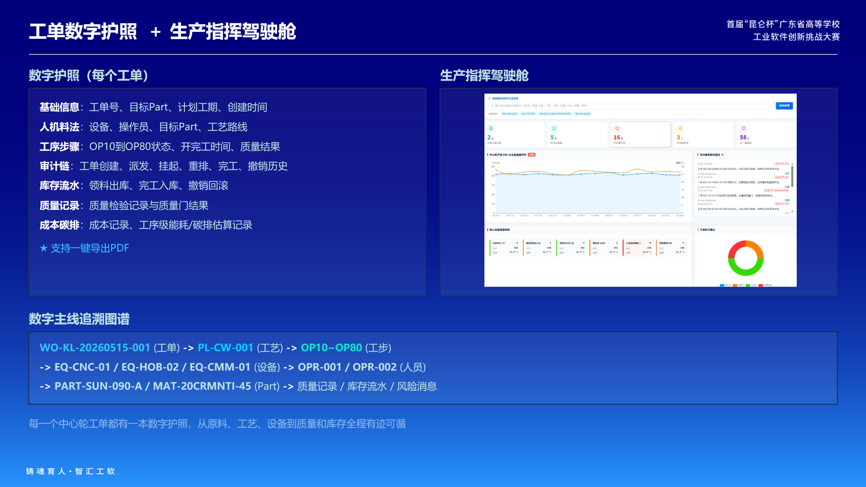
Task: Select the WO-CW-20583 quick search tag
Action: [x=583, y=114]
